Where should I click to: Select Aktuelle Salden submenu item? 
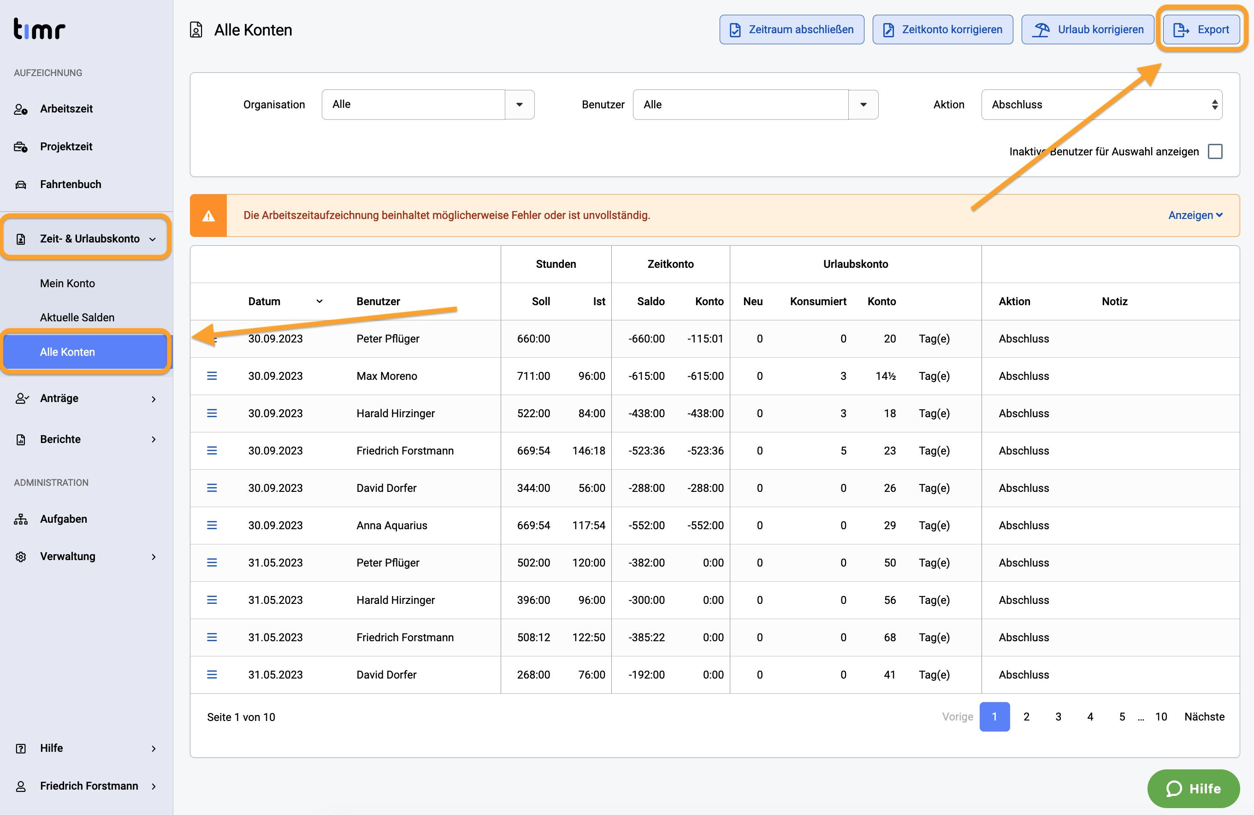point(77,318)
